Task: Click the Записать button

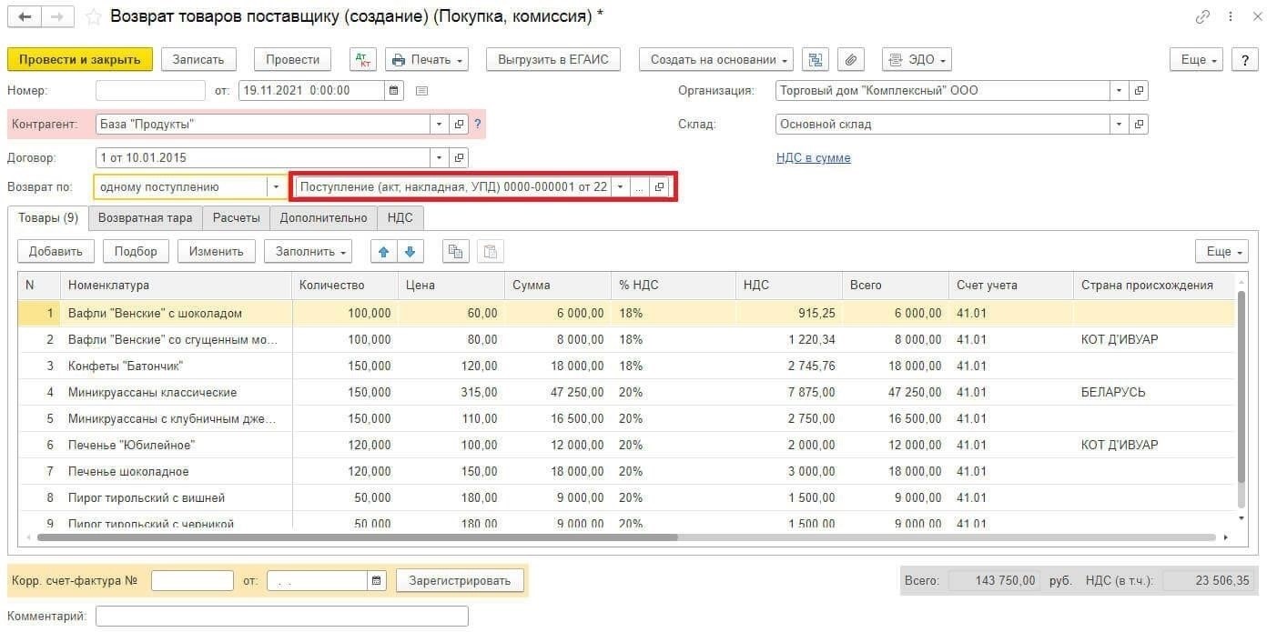Action: coord(198,60)
